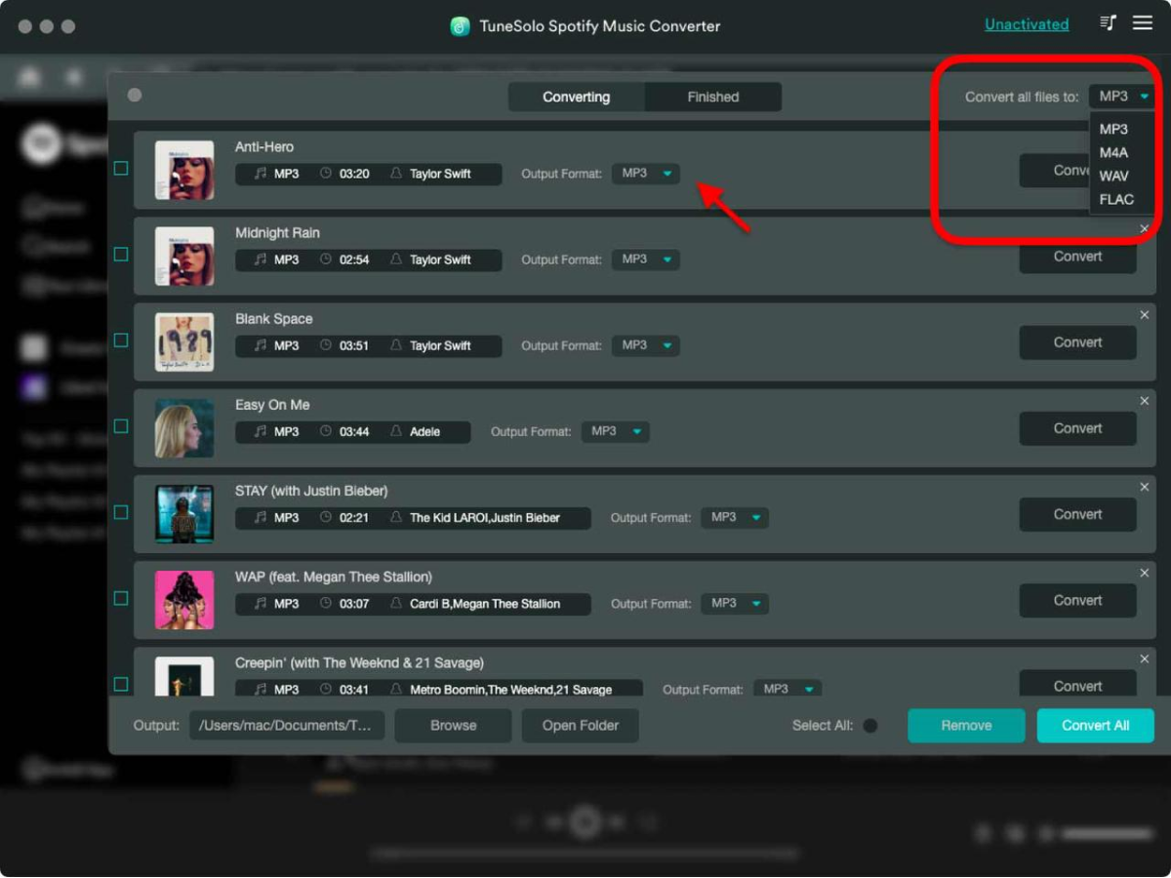Viewport: 1171px width, 878px height.
Task: Open Output Format dropdown for Creepin'
Action: click(x=787, y=689)
